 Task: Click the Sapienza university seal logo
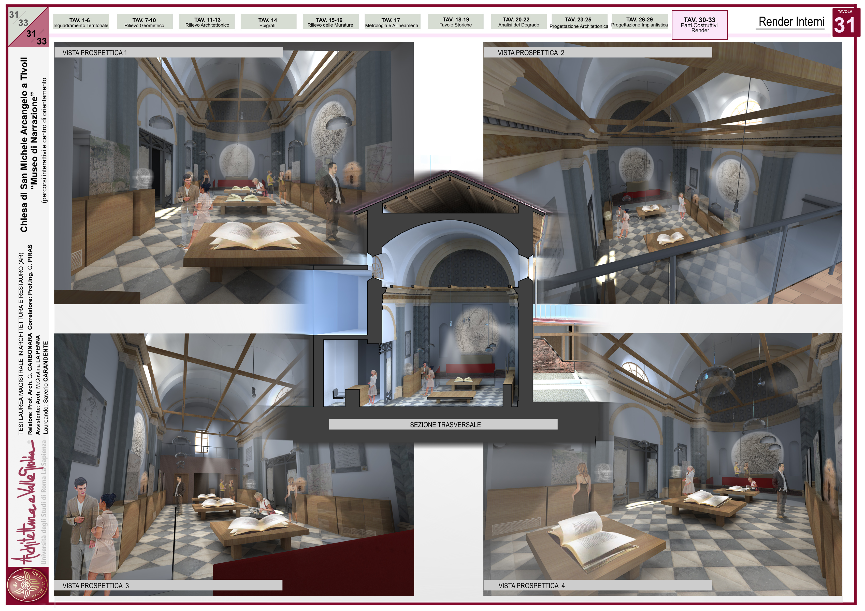27,585
